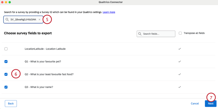The image size is (218, 109).
Task: Go to the Next step
Action: pos(211,104)
